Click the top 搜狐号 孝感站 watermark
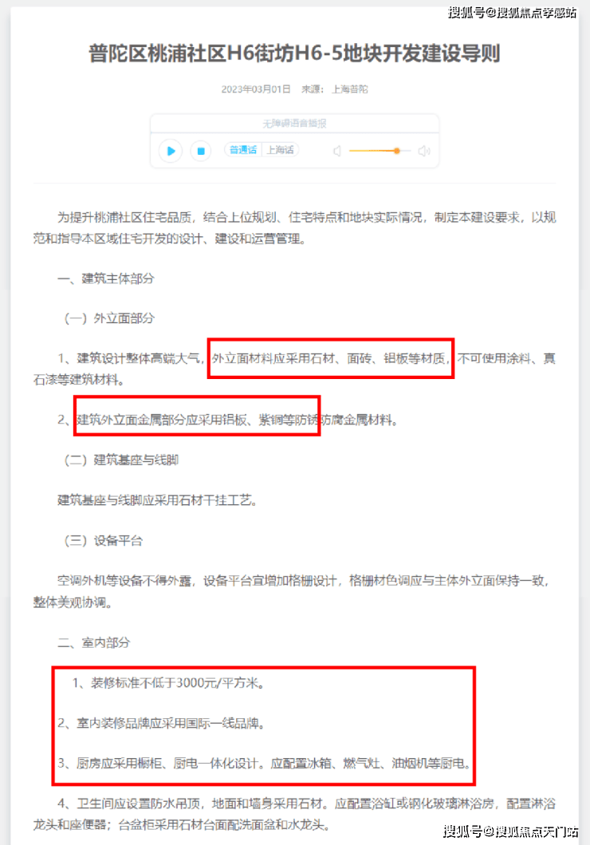Screen dimensions: 590x845 [x=512, y=13]
